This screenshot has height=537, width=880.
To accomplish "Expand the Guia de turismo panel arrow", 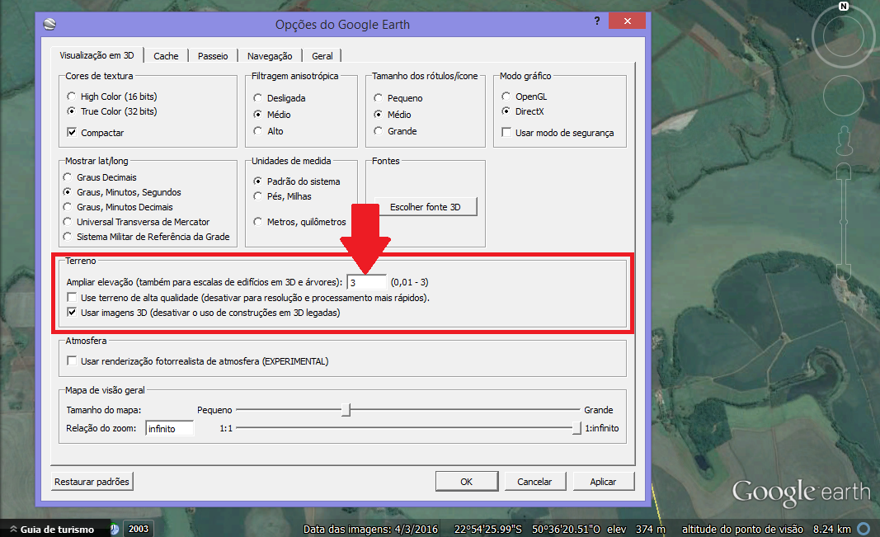I will point(13,529).
